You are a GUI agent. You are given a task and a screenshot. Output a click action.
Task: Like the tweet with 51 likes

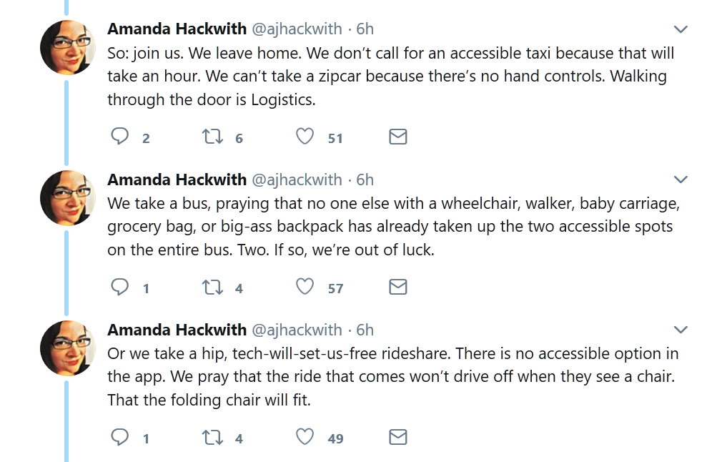[305, 137]
